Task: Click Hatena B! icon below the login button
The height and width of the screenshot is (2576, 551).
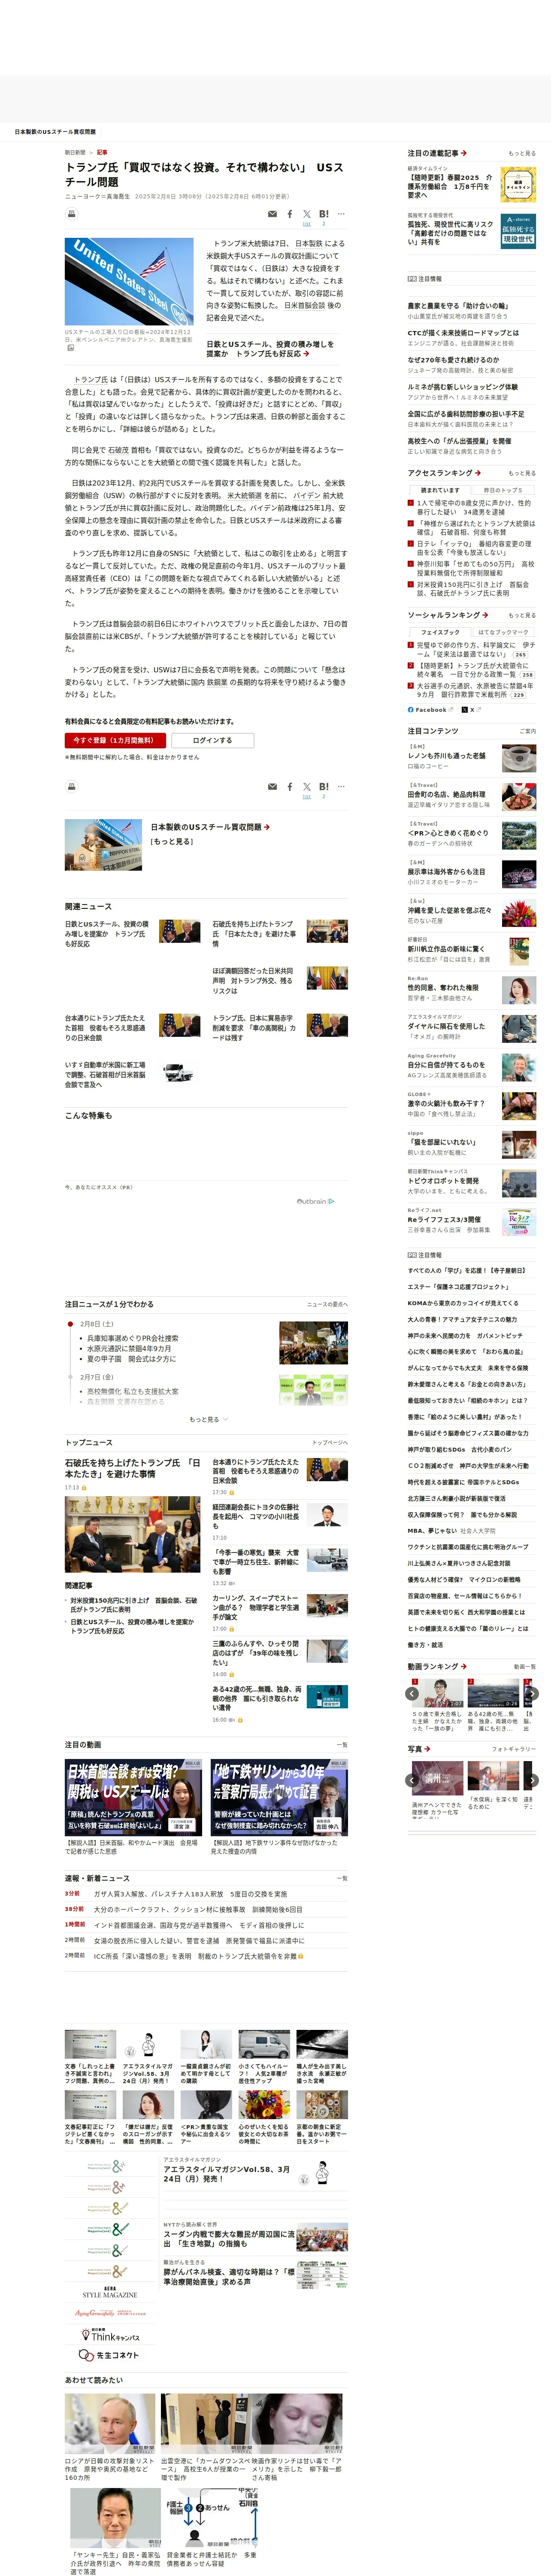Action: tap(324, 787)
